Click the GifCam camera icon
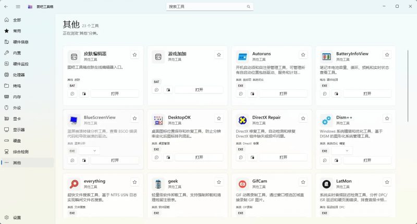417x224 pixels. point(242,184)
